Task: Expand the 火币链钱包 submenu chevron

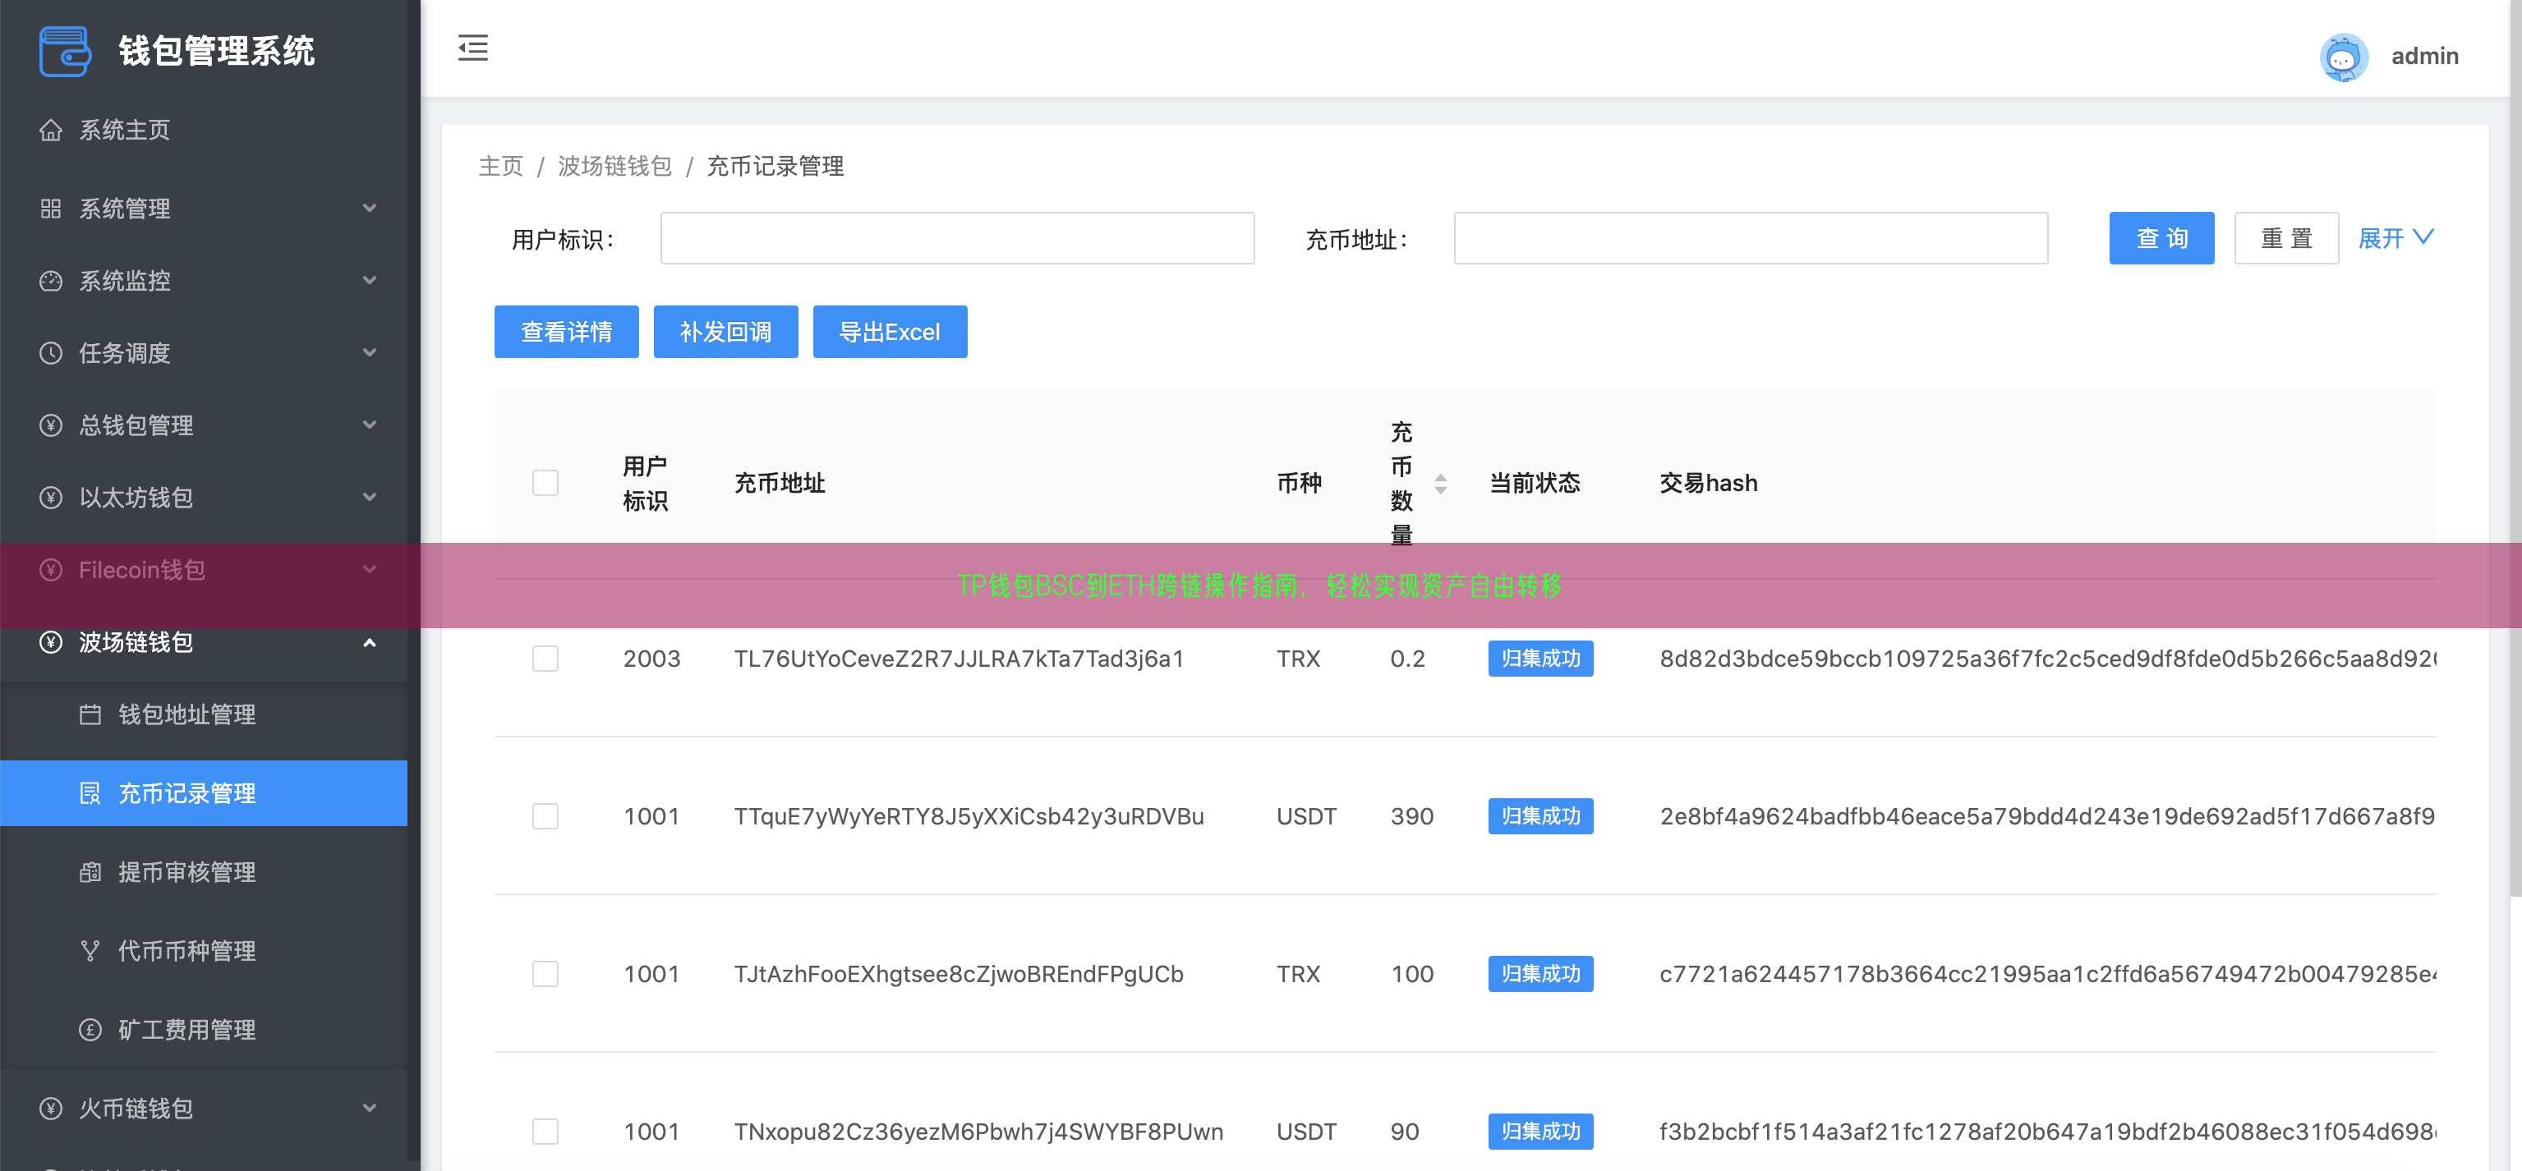Action: 369,1109
